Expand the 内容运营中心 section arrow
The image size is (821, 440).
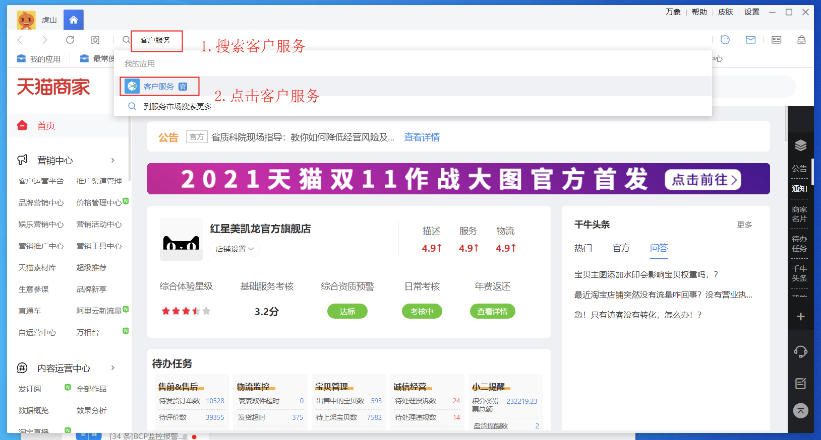[x=113, y=368]
